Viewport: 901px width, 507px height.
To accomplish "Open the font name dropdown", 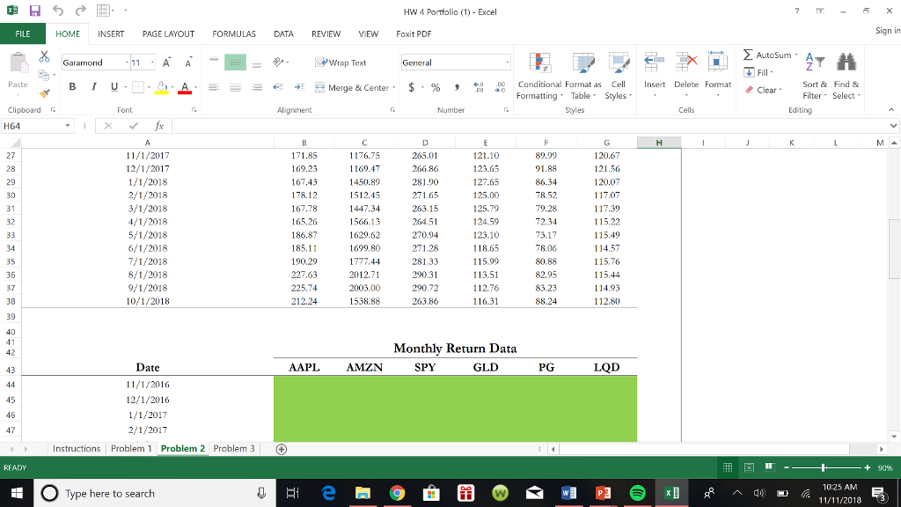I will click(128, 62).
